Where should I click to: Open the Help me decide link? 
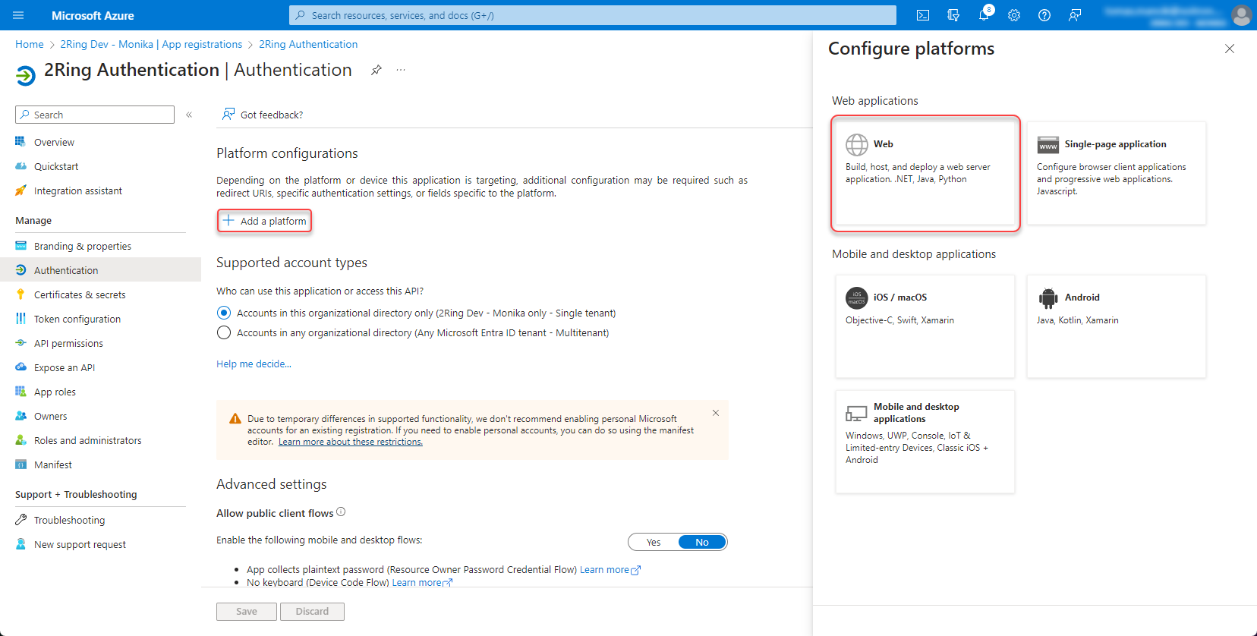pos(254,364)
